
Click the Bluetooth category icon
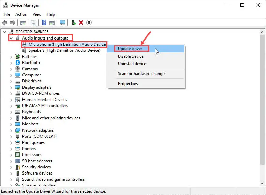click(x=18, y=63)
